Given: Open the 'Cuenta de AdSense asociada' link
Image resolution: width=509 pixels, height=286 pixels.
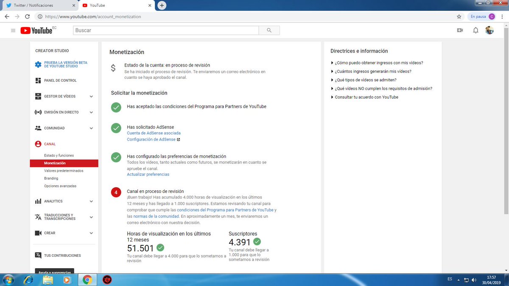Looking at the screenshot, I should tap(154, 133).
